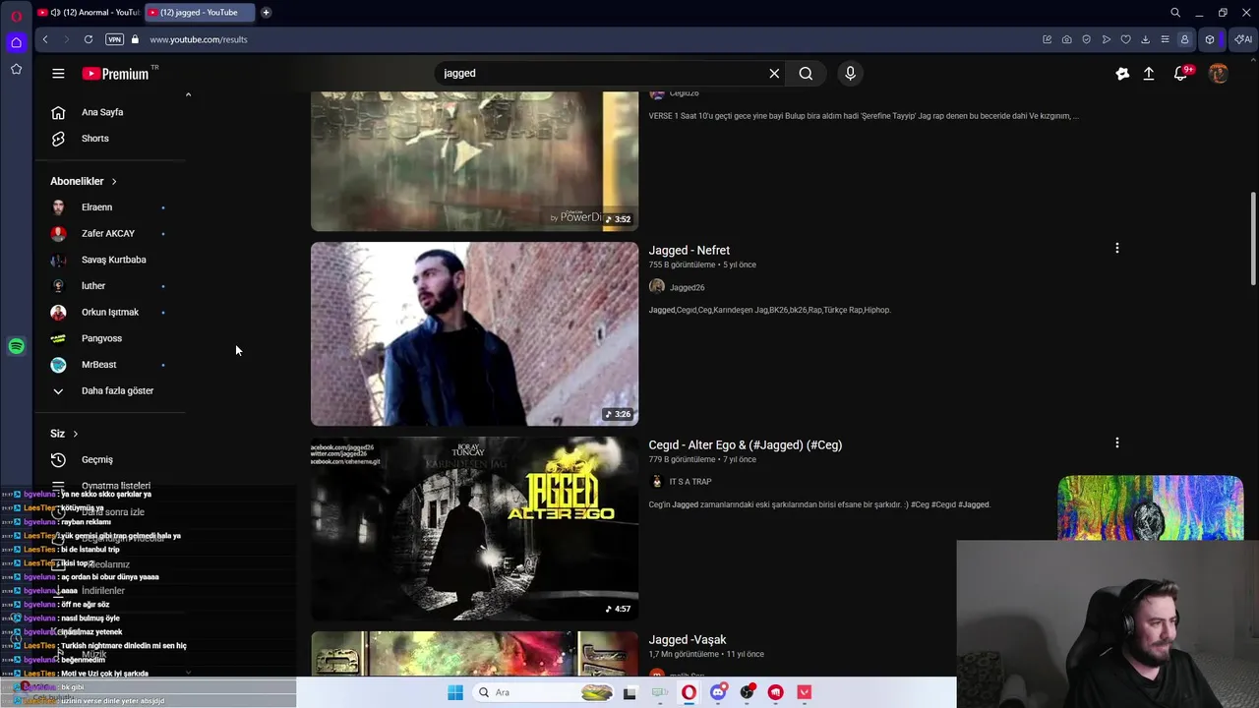Open OBS Studio from the taskbar

[747, 692]
